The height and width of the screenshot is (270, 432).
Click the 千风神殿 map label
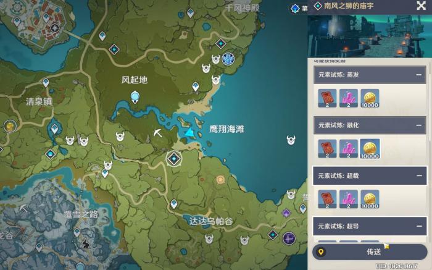(x=242, y=8)
